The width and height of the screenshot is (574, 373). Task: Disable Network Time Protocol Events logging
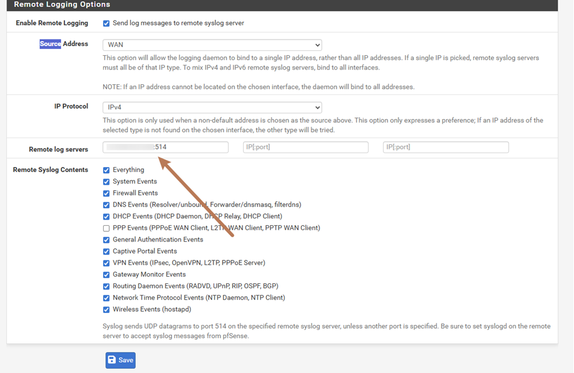[x=107, y=297]
